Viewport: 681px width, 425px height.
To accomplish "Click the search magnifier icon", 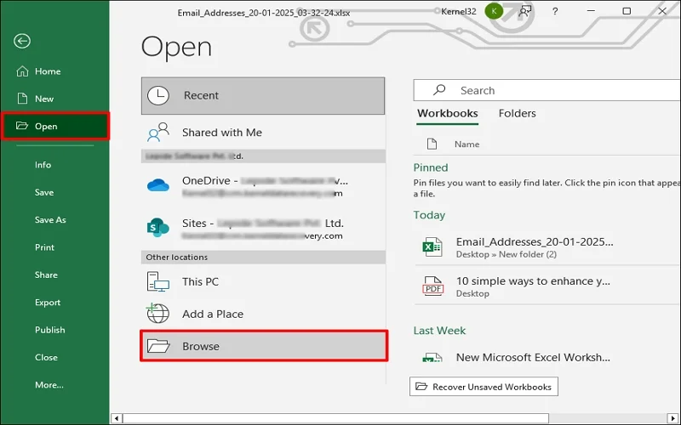I will click(439, 90).
